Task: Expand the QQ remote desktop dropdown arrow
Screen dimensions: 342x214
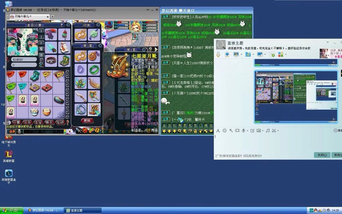Action: [265, 55]
